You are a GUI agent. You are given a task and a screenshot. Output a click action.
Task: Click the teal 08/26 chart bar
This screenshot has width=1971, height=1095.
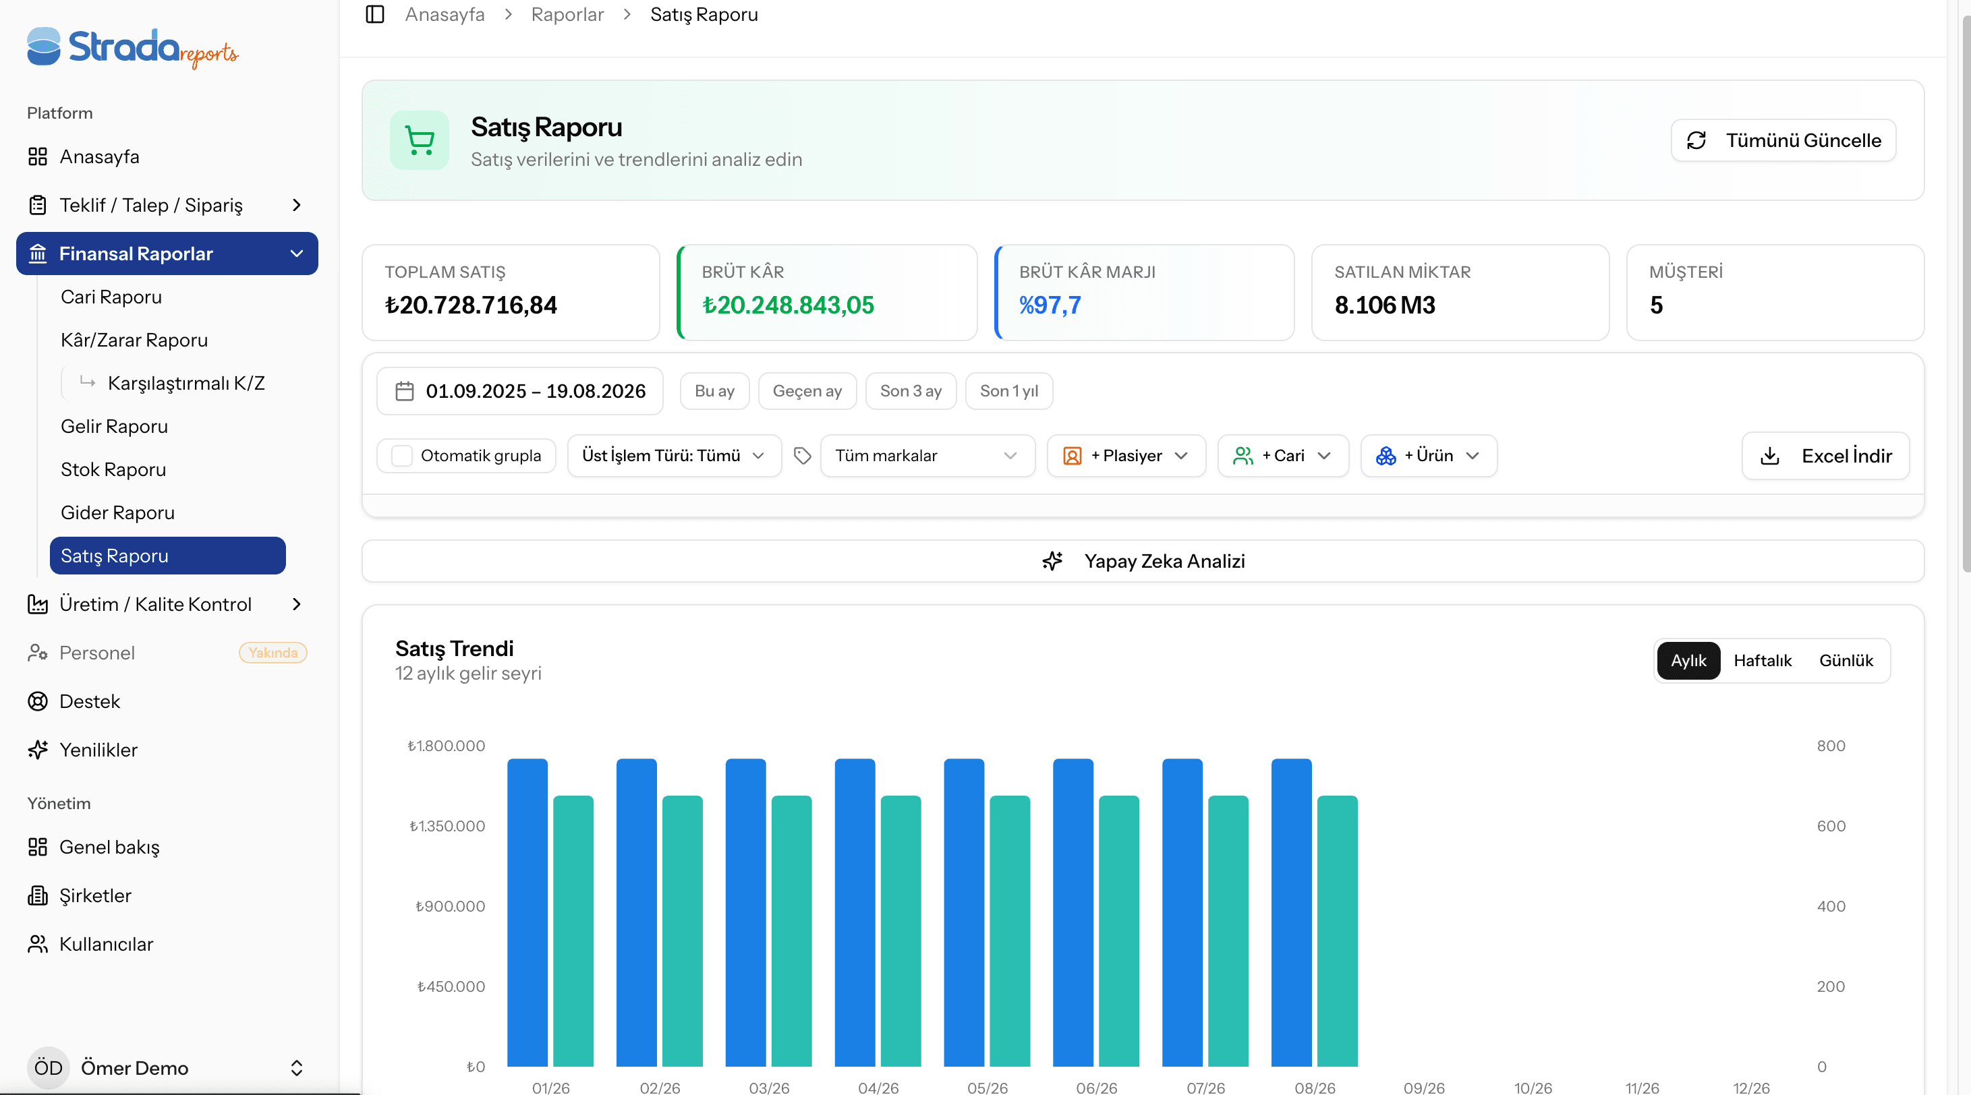click(x=1338, y=931)
